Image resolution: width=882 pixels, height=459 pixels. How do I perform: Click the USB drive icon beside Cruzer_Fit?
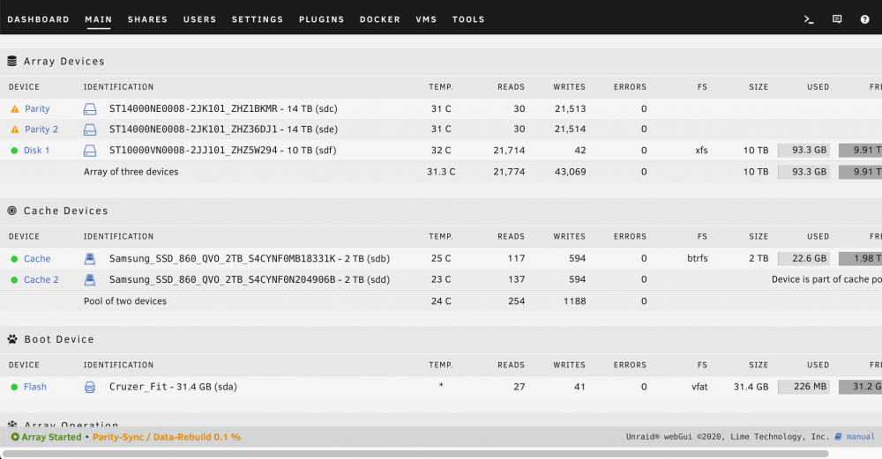(90, 387)
